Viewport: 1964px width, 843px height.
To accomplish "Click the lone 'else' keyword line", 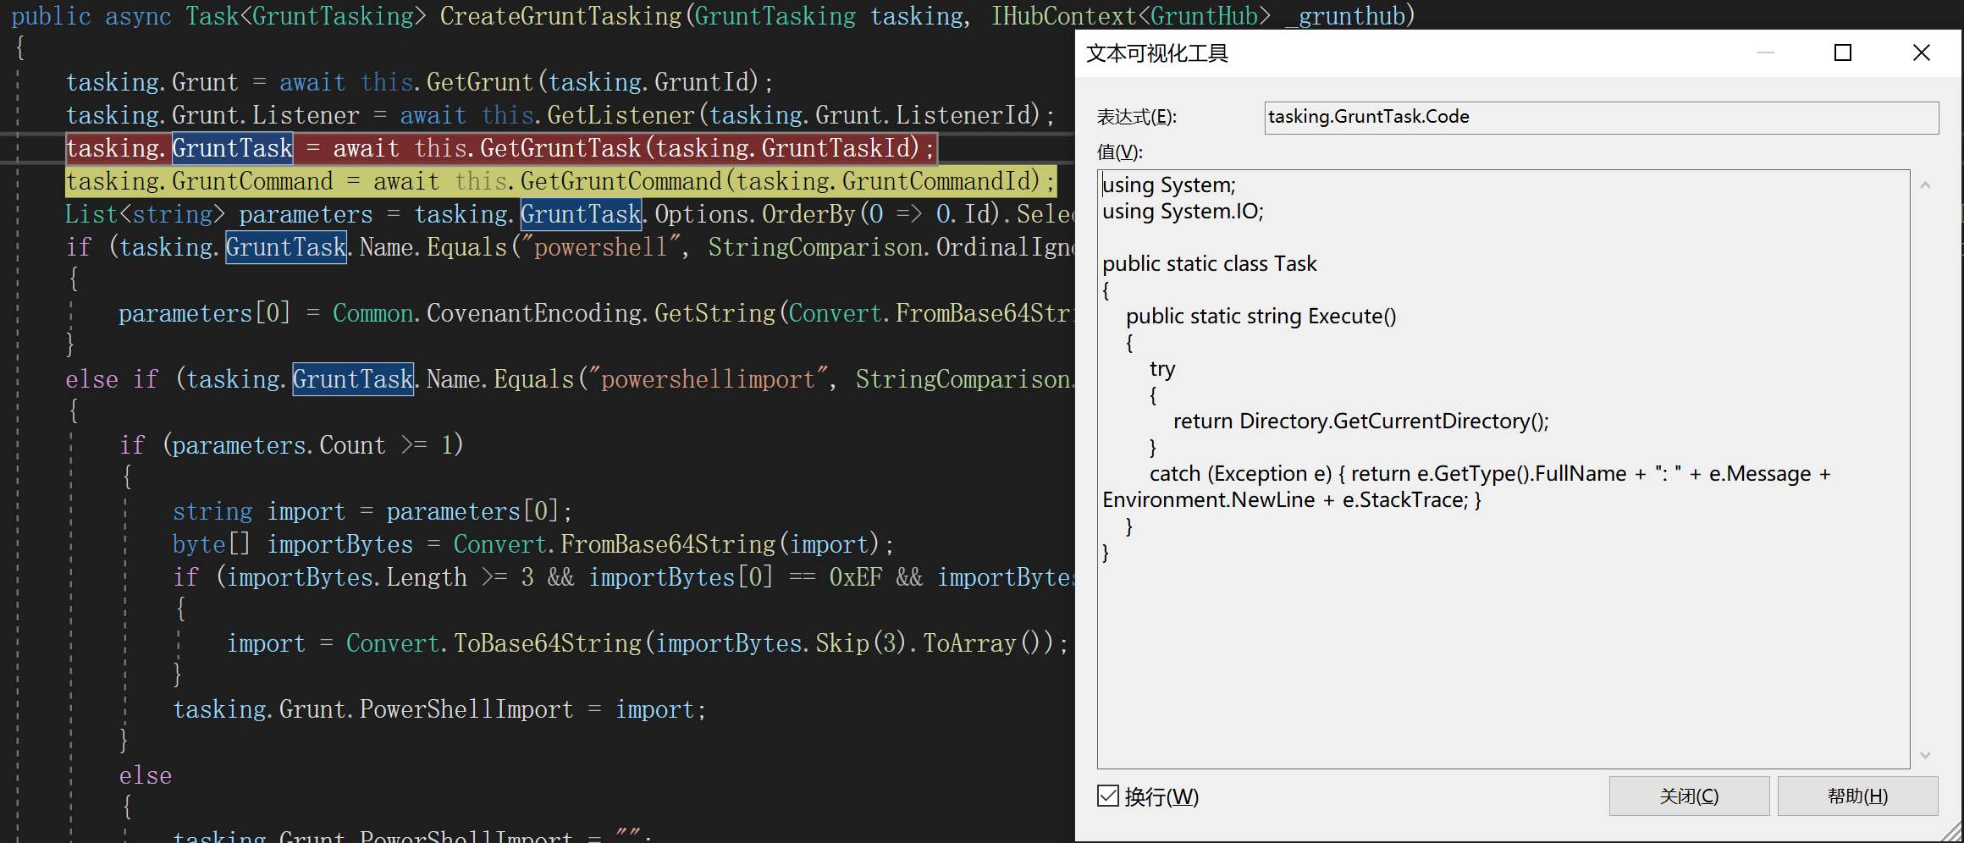I will pos(146,775).
